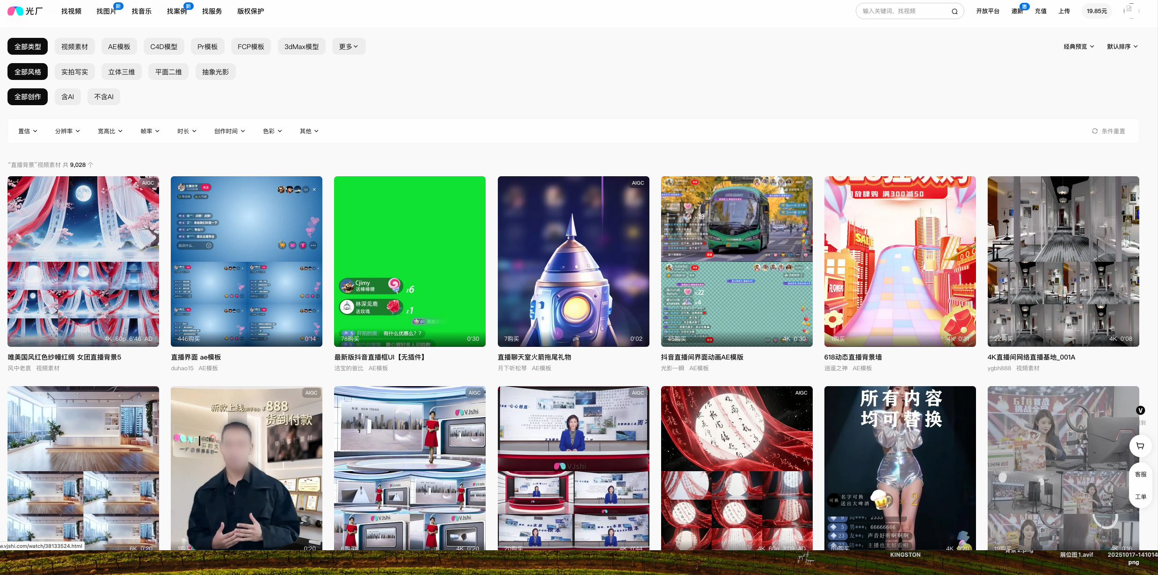Screen dimensions: 1158x575
Task: Select the 含AI filter option
Action: 67,97
